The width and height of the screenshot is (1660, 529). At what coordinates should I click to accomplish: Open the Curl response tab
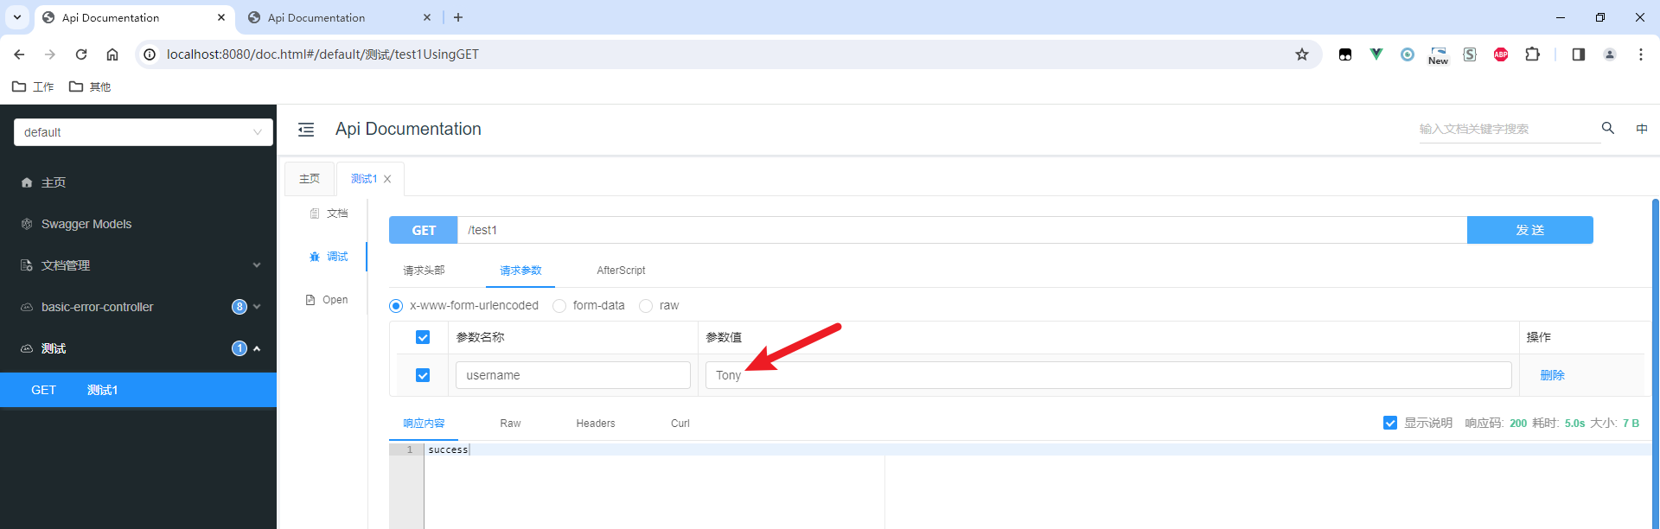coord(680,424)
